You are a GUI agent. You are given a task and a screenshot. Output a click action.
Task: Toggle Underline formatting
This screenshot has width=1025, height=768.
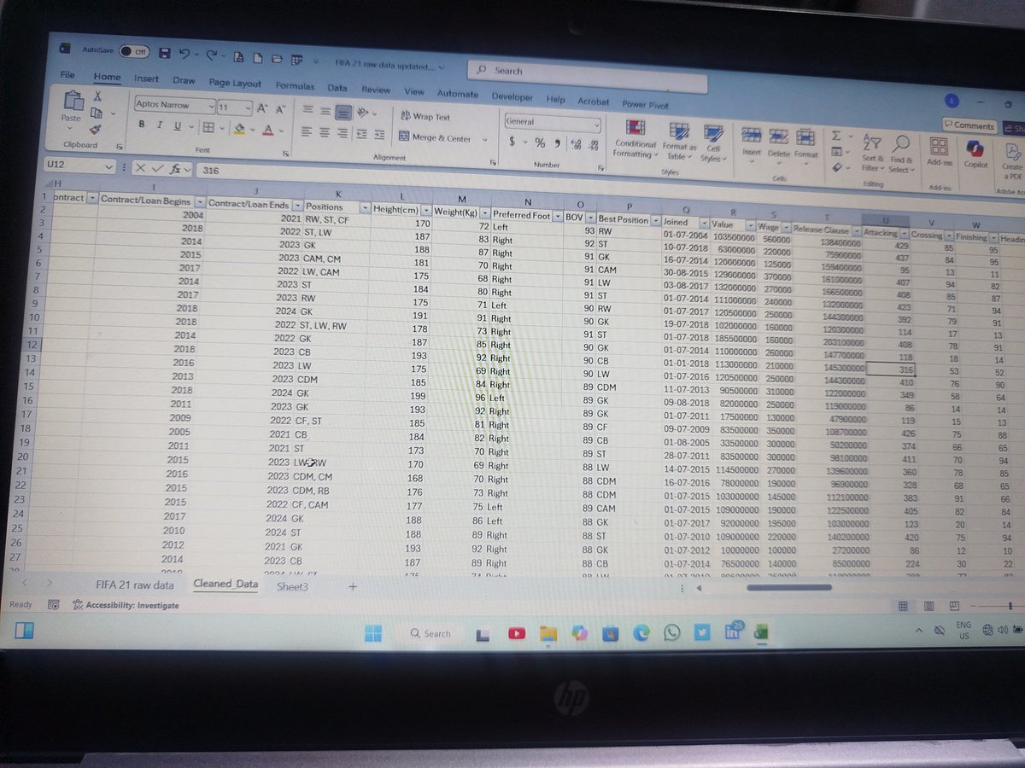177,127
